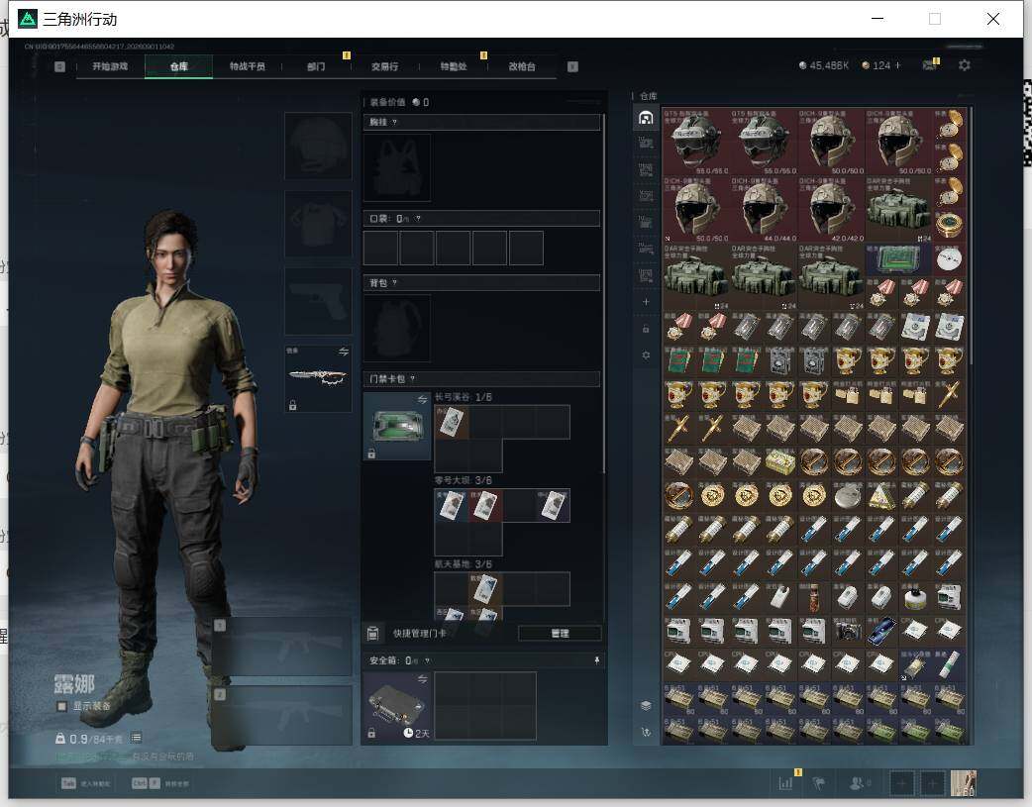
Task: Pin the 安全箱 panel with pin icon
Action: 597,660
